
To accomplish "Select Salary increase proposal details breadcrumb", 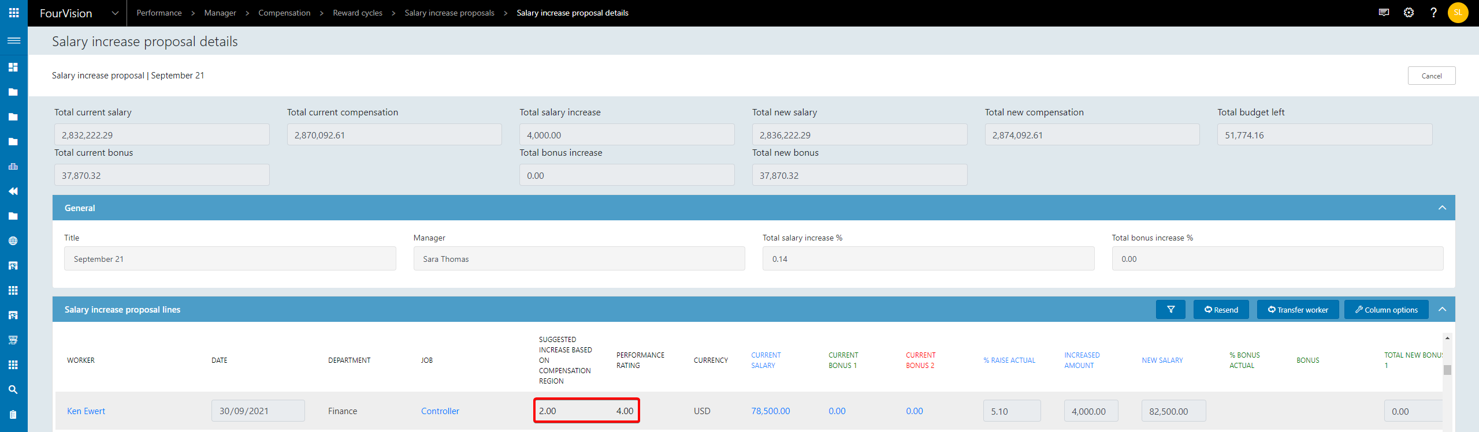I will pyautogui.click(x=573, y=13).
